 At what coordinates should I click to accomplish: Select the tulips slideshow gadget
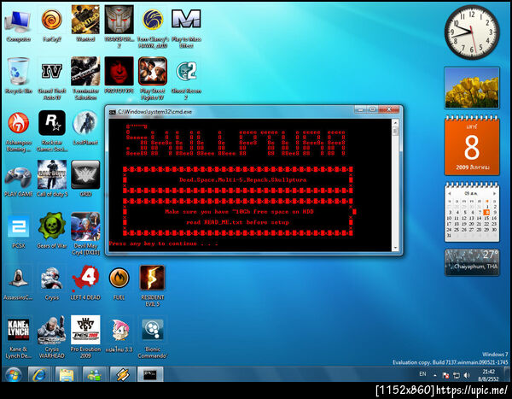coord(472,88)
